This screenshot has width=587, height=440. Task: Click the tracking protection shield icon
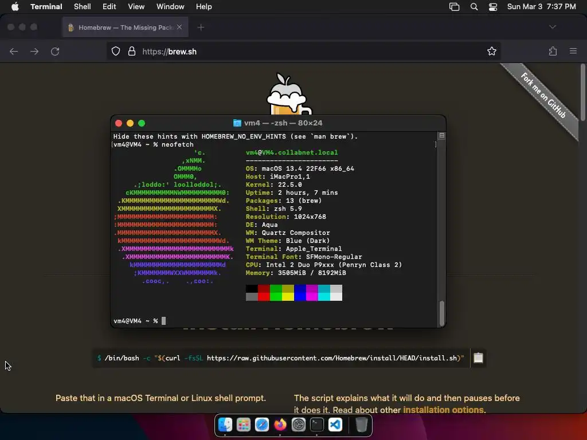pos(116,51)
